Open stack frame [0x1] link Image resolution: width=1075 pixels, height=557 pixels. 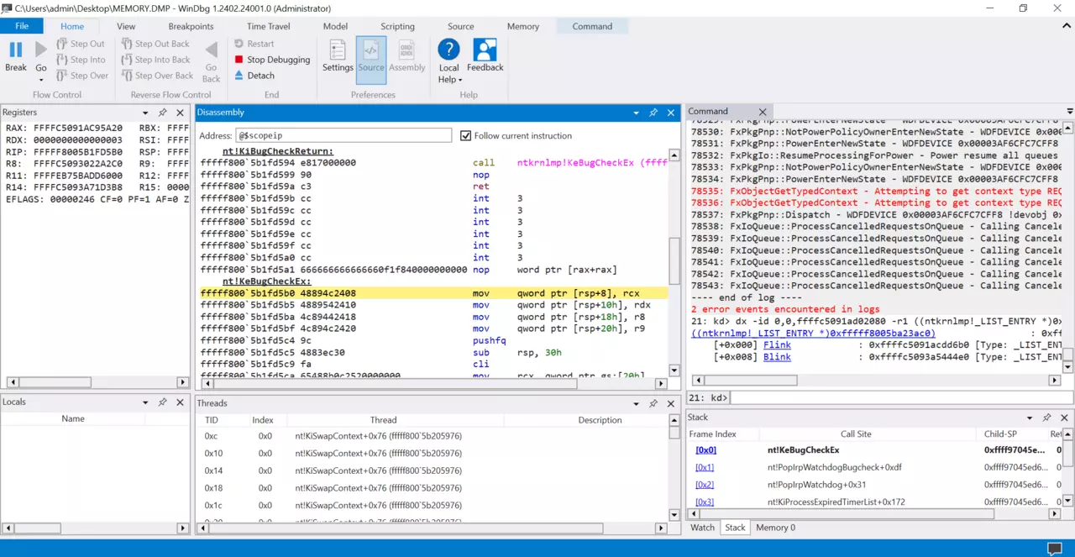[x=705, y=467]
